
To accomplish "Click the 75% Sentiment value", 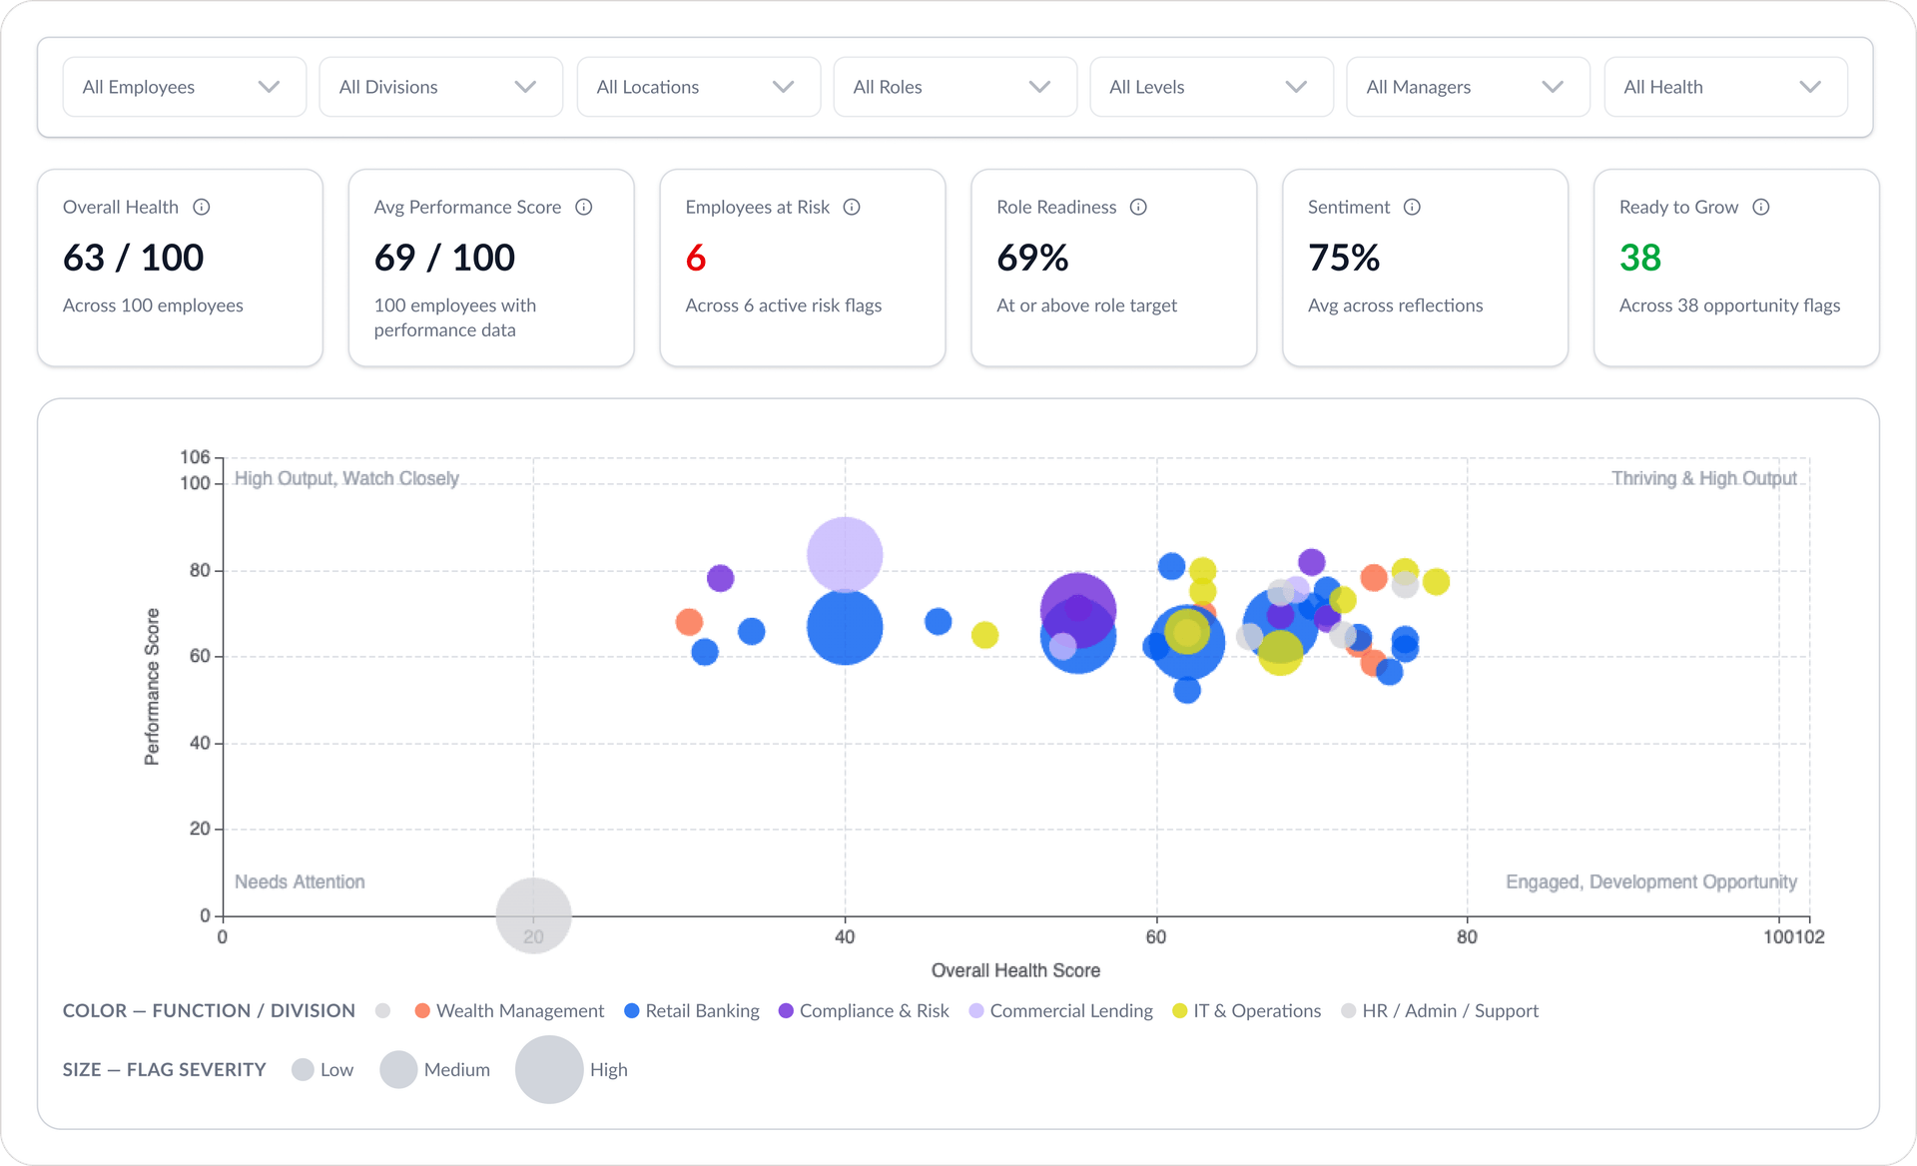I will pyautogui.click(x=1344, y=258).
